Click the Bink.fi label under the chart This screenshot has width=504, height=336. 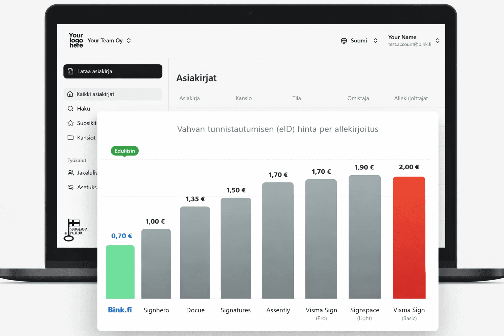(120, 310)
